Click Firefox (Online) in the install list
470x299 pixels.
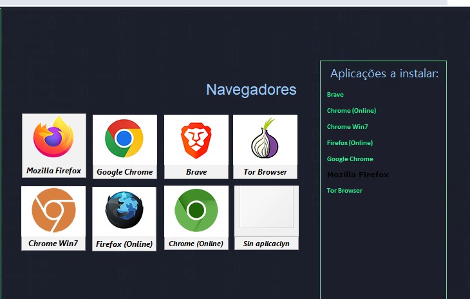350,143
